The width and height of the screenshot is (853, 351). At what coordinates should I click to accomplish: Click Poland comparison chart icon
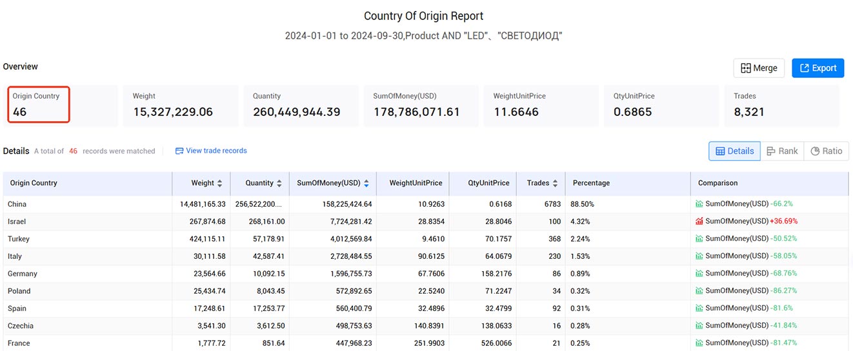pyautogui.click(x=699, y=291)
